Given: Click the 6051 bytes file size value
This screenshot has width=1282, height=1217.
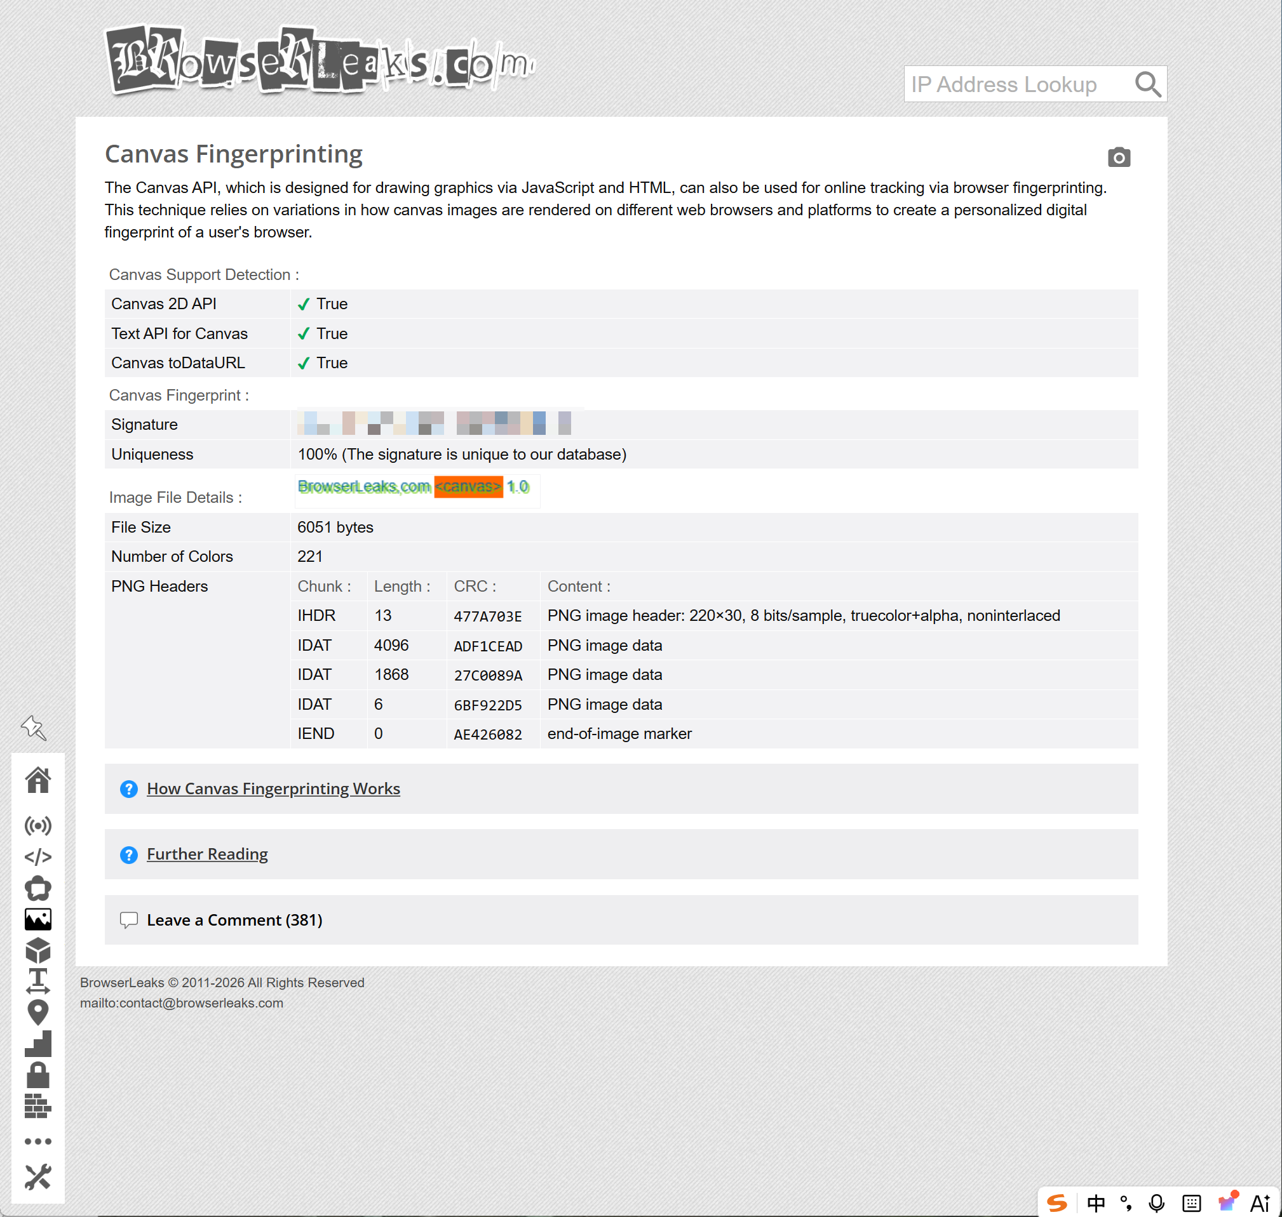Looking at the screenshot, I should (335, 528).
